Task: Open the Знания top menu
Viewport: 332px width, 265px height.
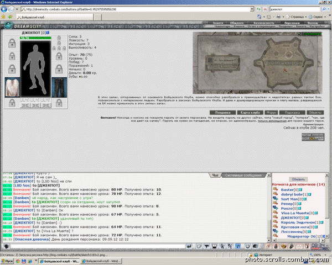Action: (218, 23)
